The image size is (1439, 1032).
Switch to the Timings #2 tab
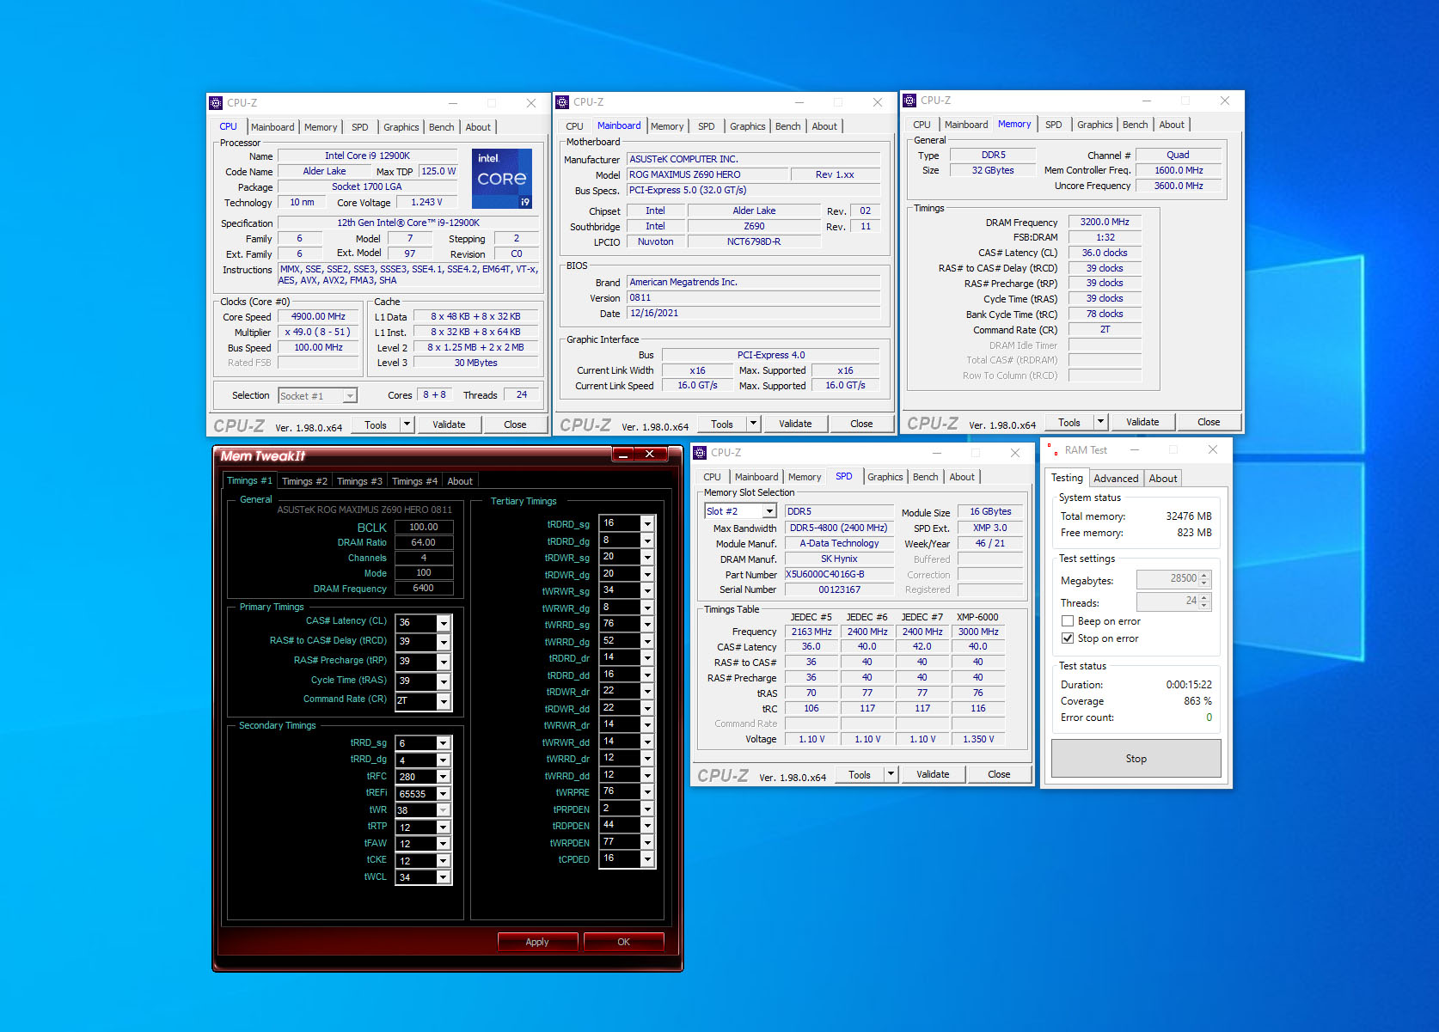[x=304, y=481]
